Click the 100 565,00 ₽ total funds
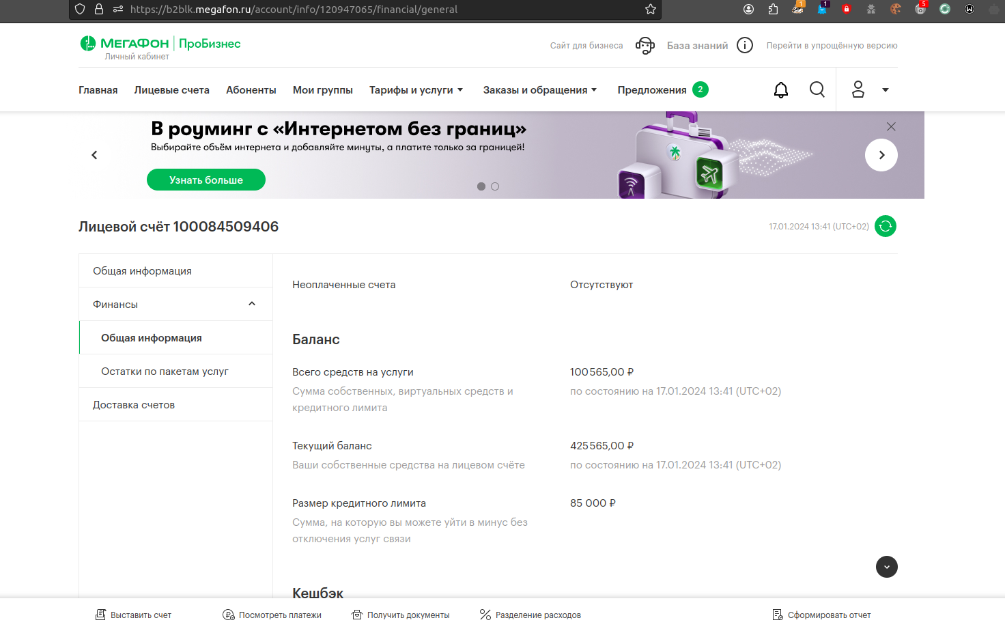This screenshot has width=1005, height=631. pos(601,372)
